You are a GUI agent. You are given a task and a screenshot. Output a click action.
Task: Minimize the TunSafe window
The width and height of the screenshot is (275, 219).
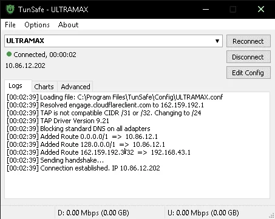[x=206, y=9]
